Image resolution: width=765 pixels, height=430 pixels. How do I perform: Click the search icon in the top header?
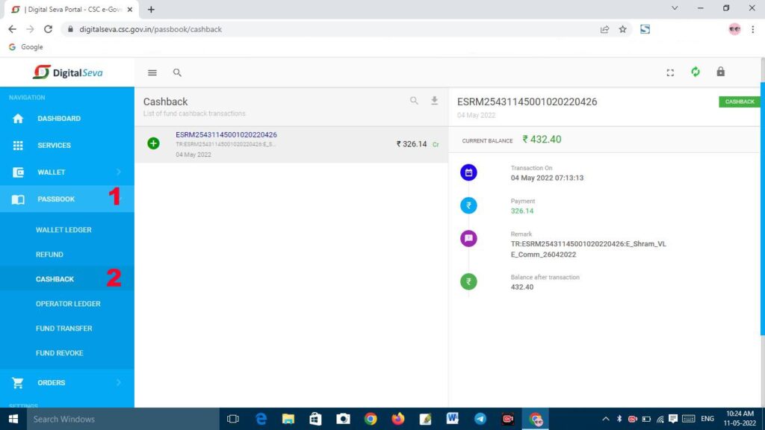point(177,72)
